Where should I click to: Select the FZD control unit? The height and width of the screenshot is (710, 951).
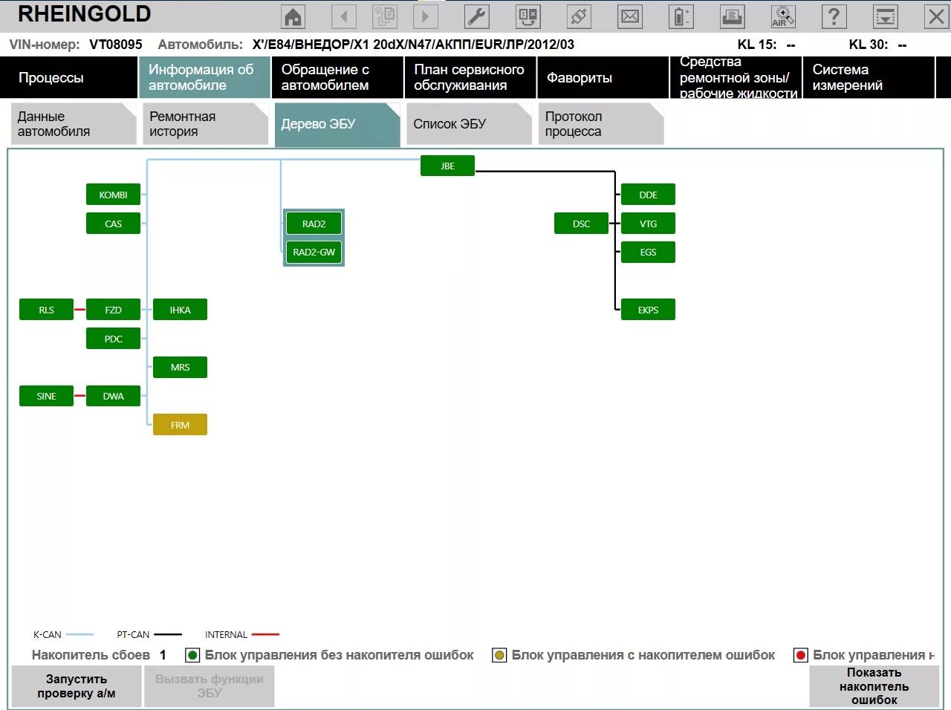point(113,310)
